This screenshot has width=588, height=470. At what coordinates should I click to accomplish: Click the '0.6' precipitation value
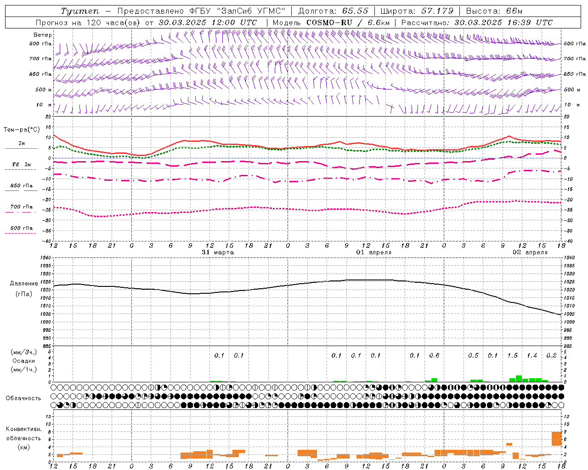tap(434, 355)
